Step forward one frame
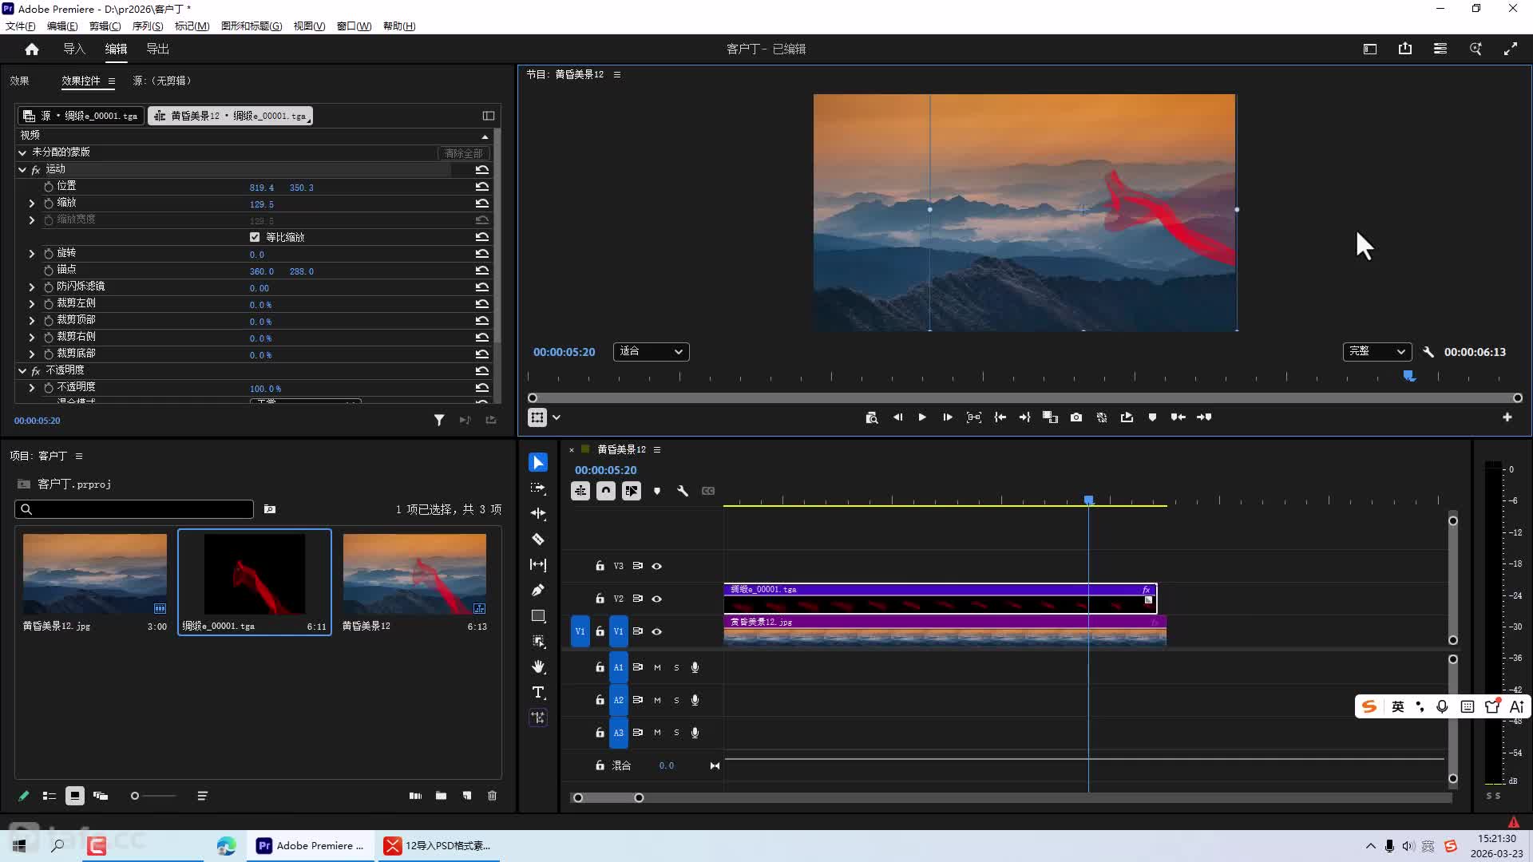 pyautogui.click(x=948, y=417)
